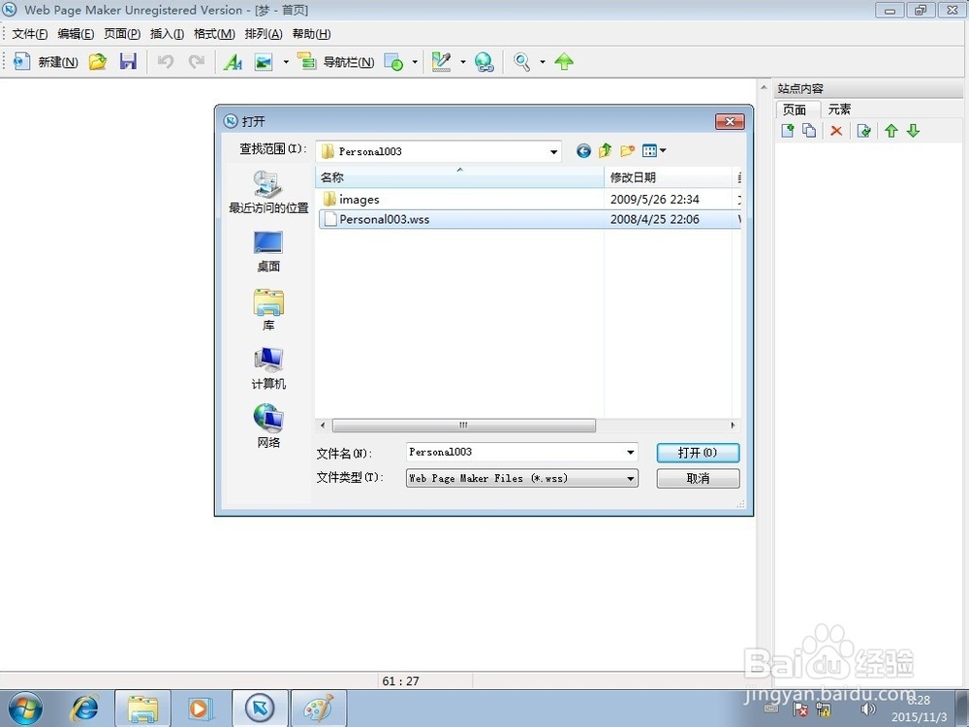
Task: Click the 打开(O) button
Action: (x=698, y=453)
